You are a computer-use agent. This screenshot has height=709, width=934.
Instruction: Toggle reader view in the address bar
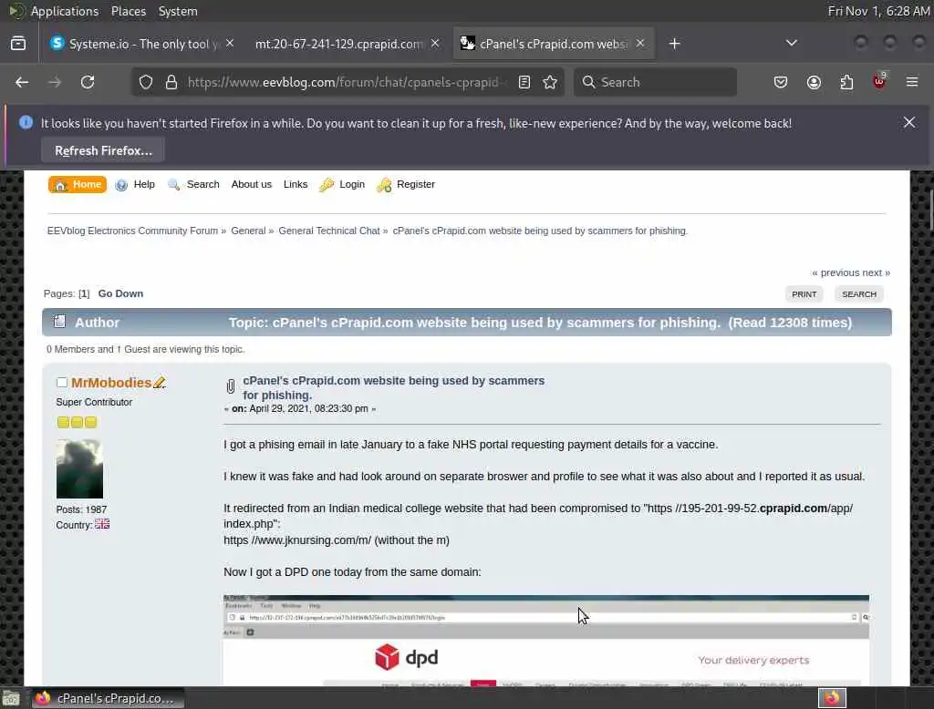(x=524, y=82)
